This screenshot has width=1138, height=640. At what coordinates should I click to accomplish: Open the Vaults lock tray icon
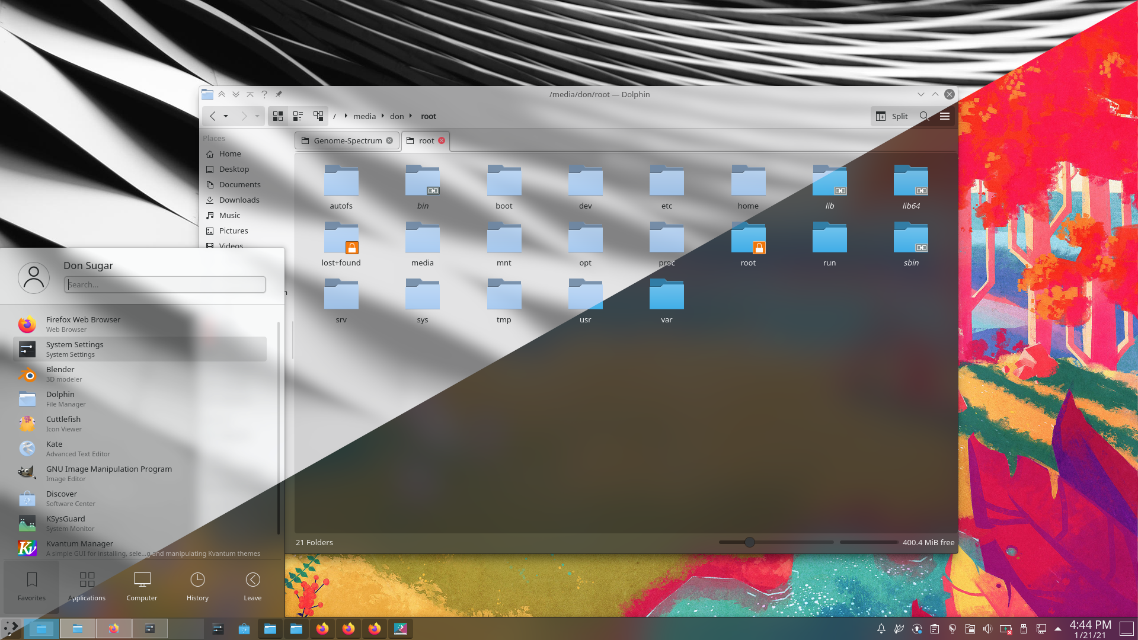pyautogui.click(x=970, y=629)
